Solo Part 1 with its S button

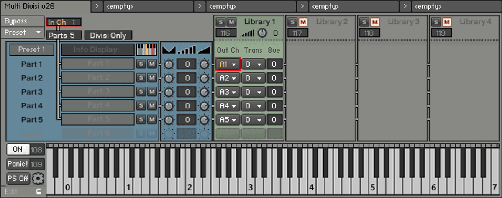tap(141, 64)
